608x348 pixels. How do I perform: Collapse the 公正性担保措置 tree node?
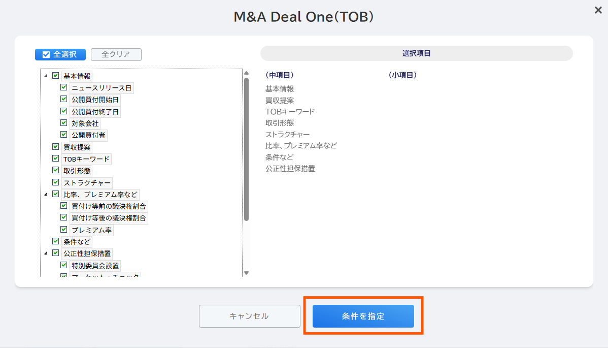[x=46, y=254]
